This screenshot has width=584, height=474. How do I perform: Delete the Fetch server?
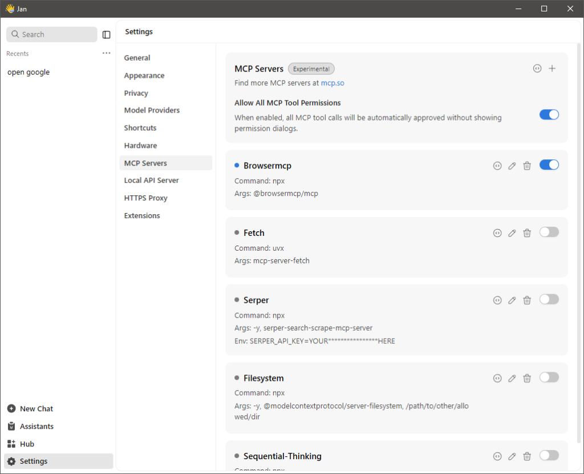click(527, 233)
